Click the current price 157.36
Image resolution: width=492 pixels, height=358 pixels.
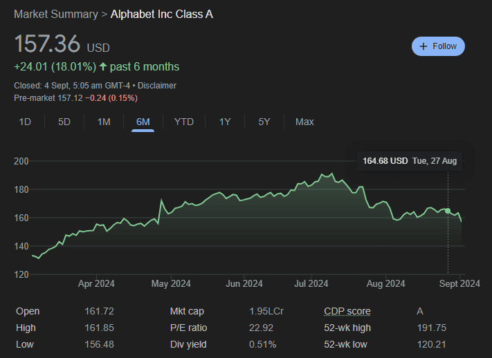pos(47,44)
